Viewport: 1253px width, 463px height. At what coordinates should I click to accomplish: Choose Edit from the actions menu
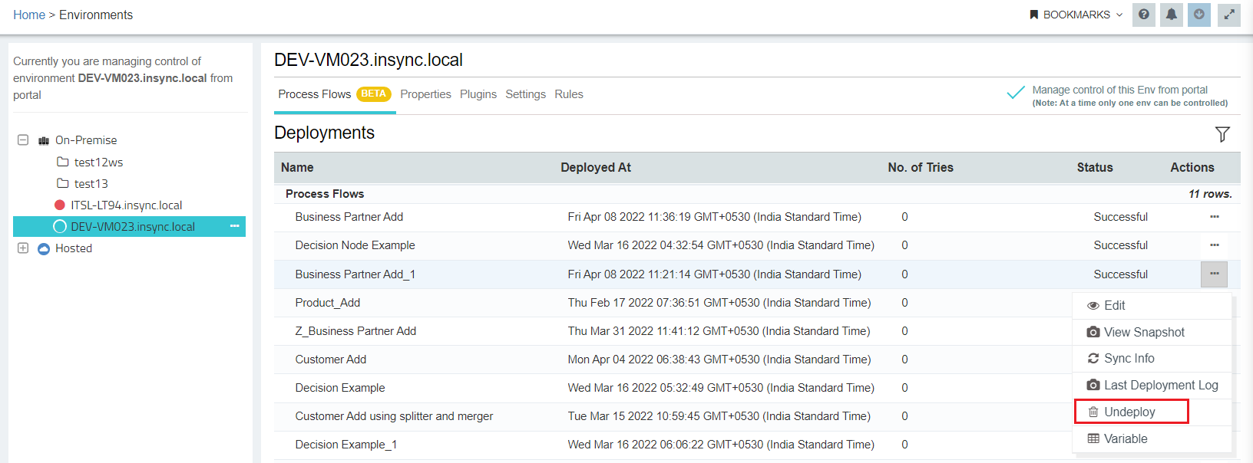tap(1152, 305)
